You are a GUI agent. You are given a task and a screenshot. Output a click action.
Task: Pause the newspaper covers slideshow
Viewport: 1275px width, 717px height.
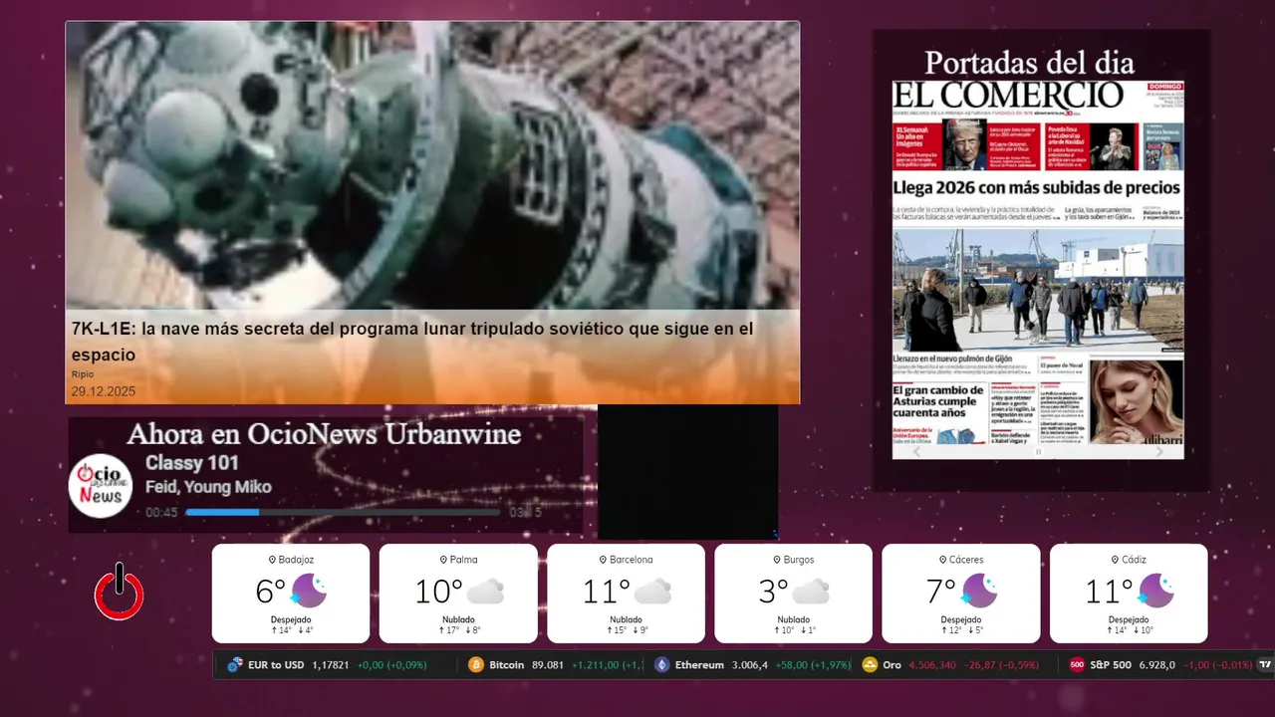point(1038,452)
